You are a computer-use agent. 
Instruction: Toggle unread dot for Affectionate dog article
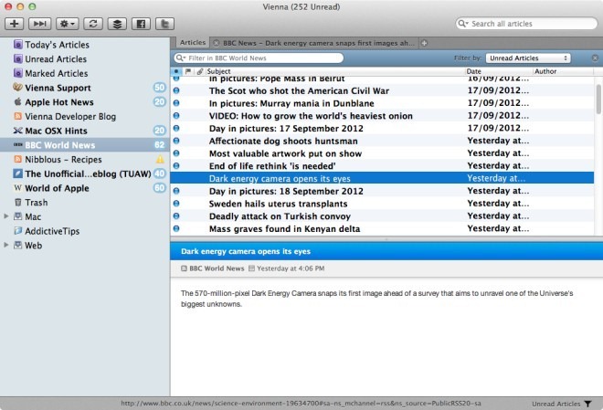176,141
